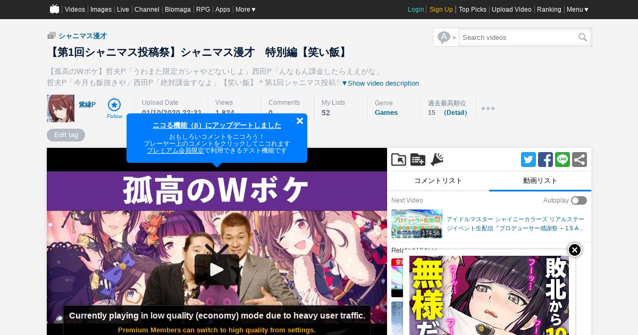Share the video on Twitter
The width and height of the screenshot is (638, 335).
click(x=528, y=160)
